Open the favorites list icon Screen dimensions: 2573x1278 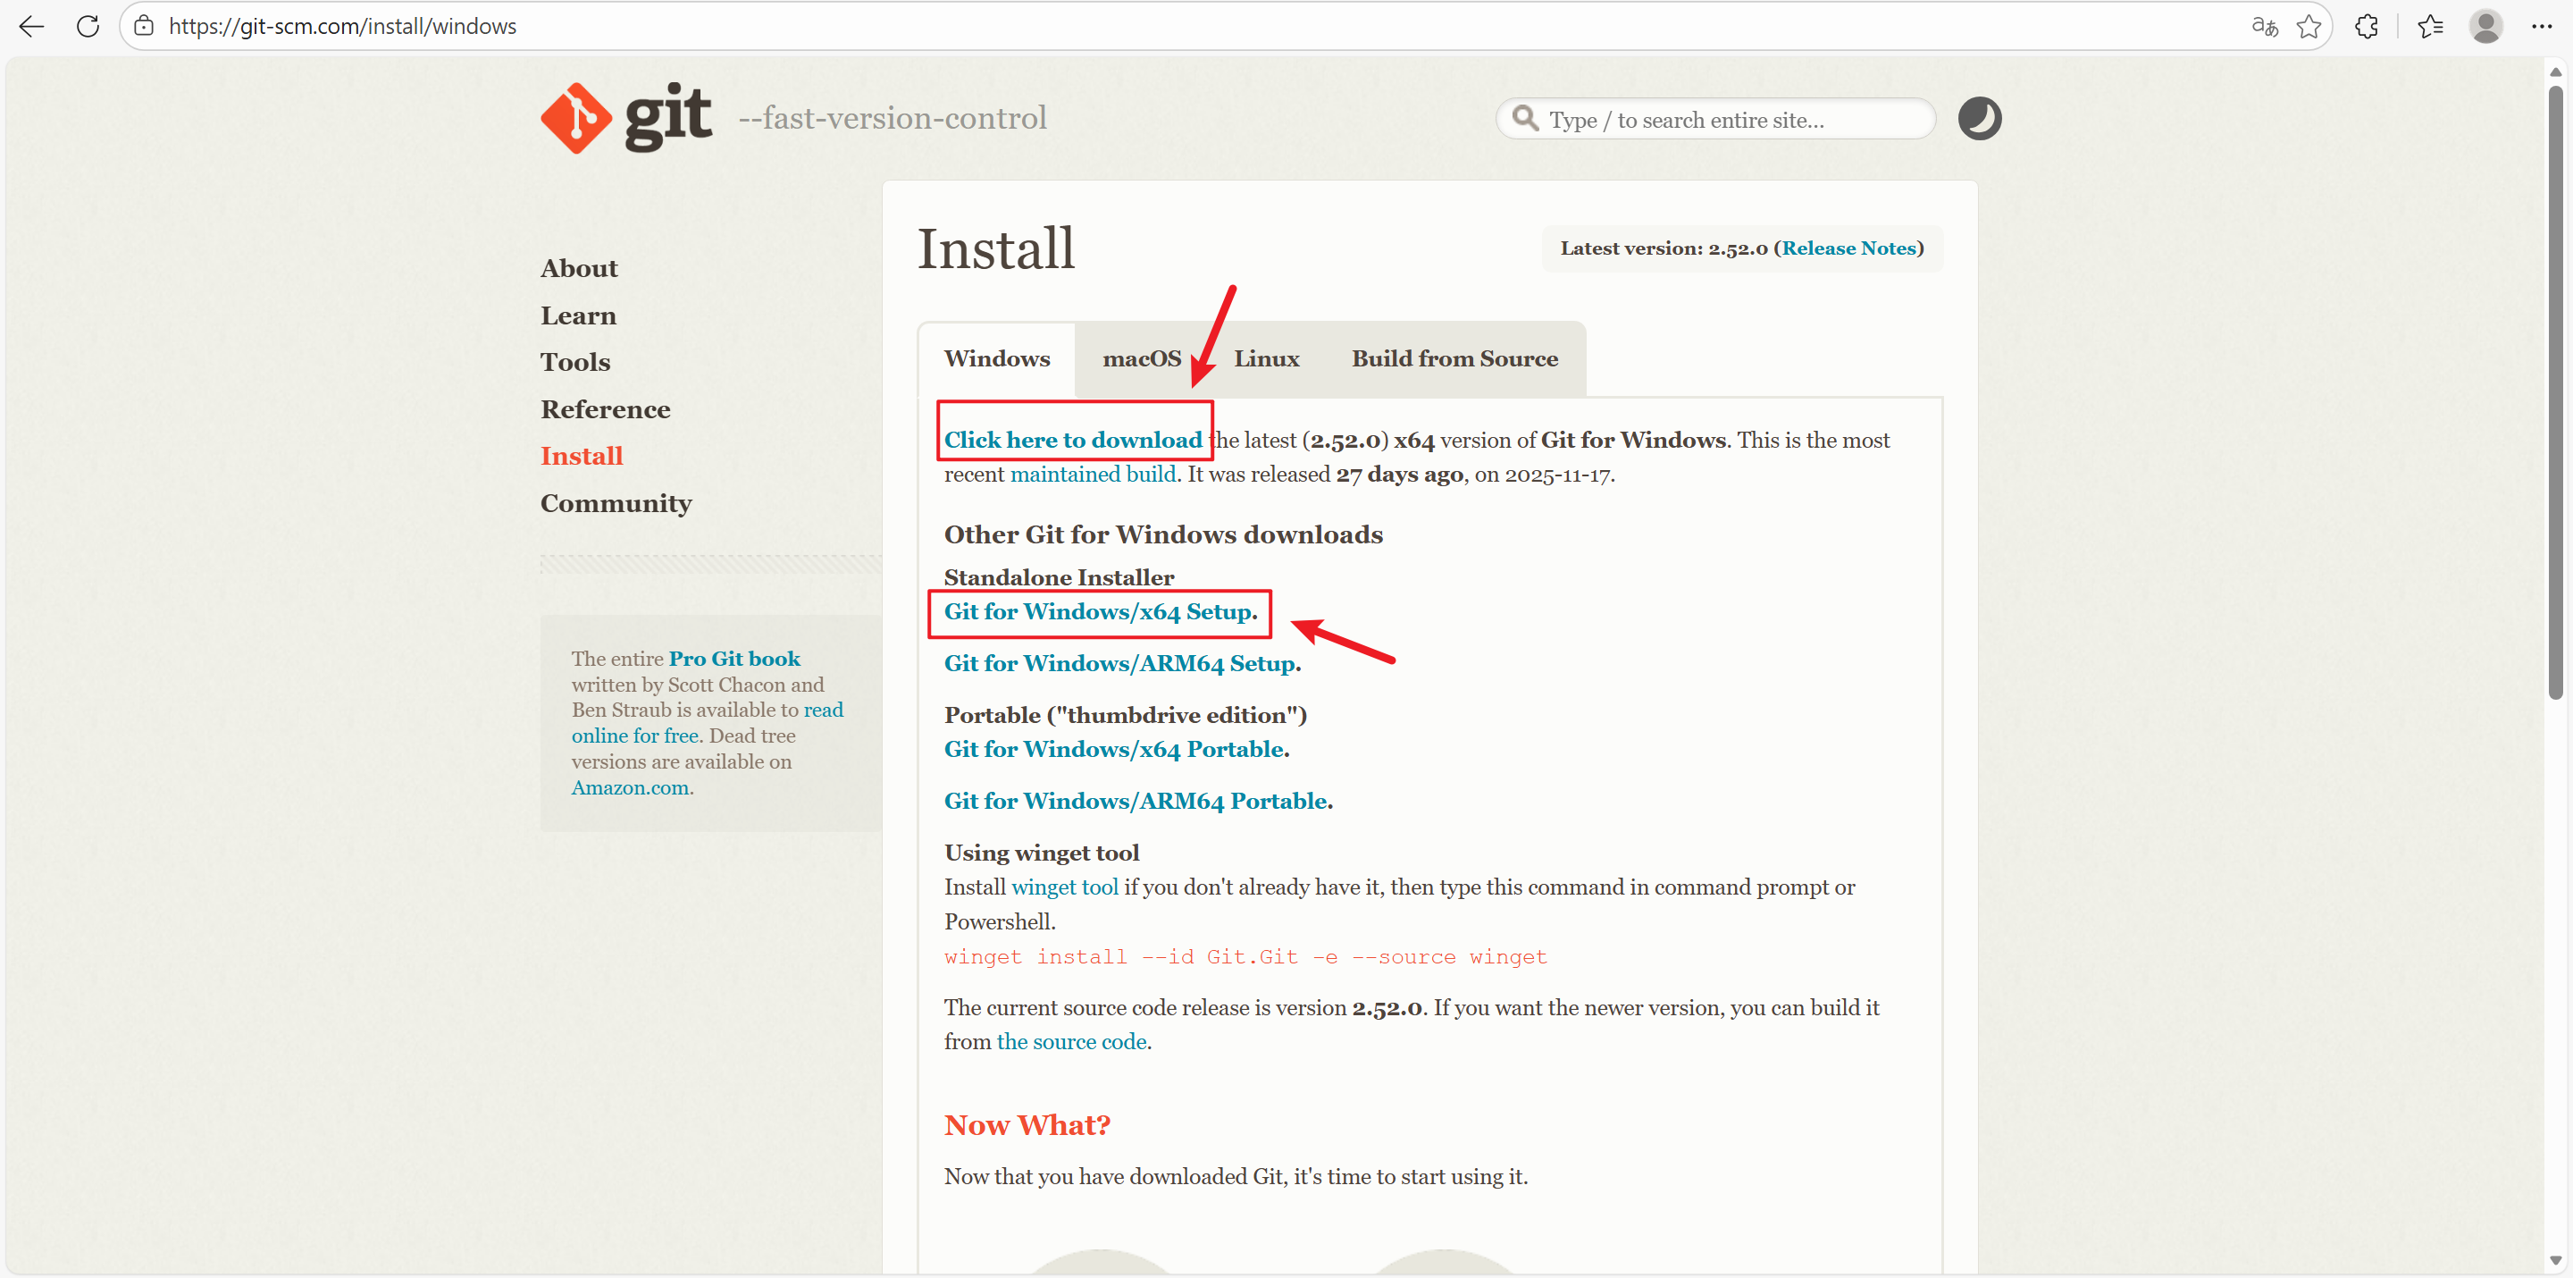[x=2430, y=27]
